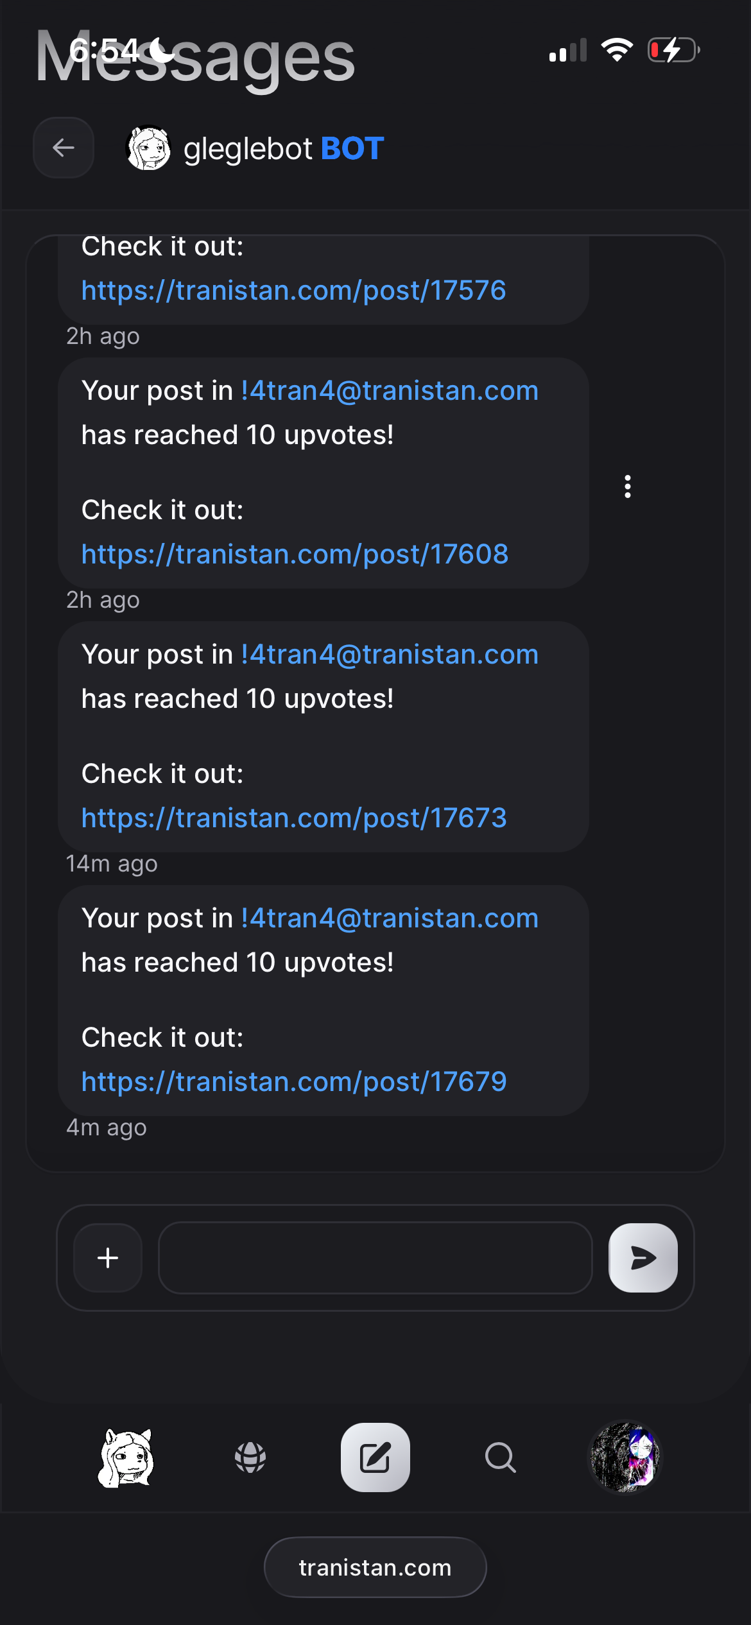Open link to post 17679
The image size is (751, 1625).
click(294, 1082)
